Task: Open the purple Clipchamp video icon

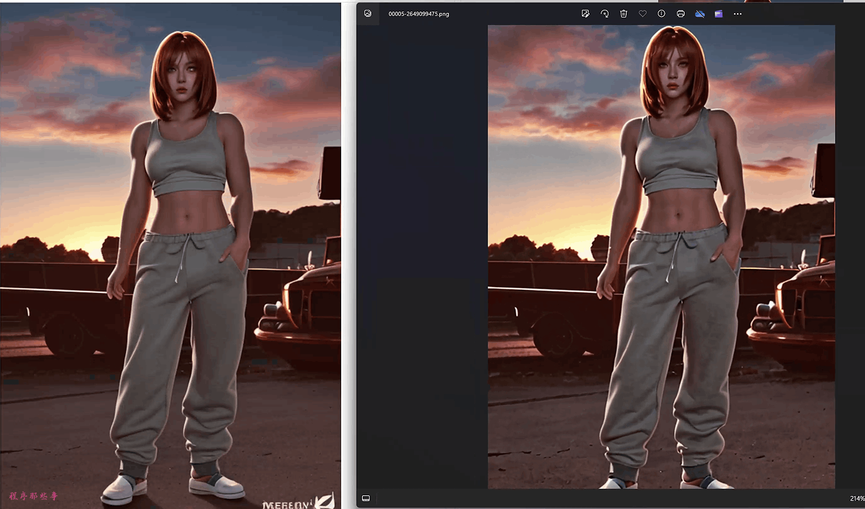Action: pyautogui.click(x=718, y=14)
